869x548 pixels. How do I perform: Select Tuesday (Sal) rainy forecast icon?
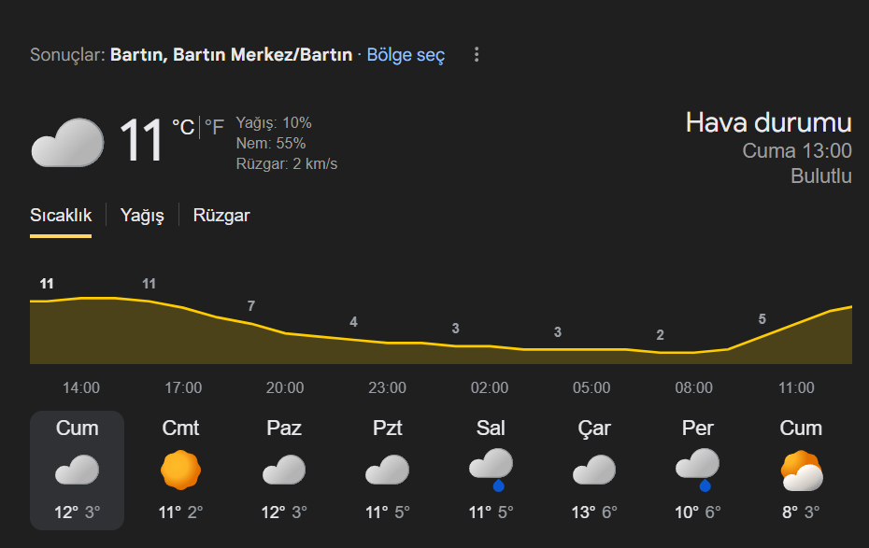[491, 469]
